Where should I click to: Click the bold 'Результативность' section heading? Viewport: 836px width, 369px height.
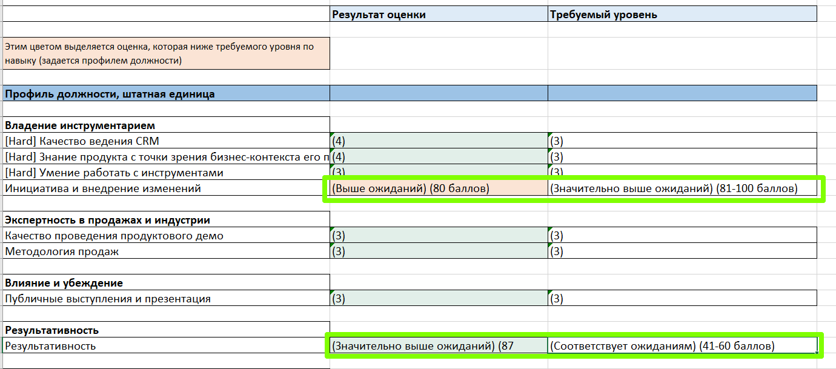167,330
